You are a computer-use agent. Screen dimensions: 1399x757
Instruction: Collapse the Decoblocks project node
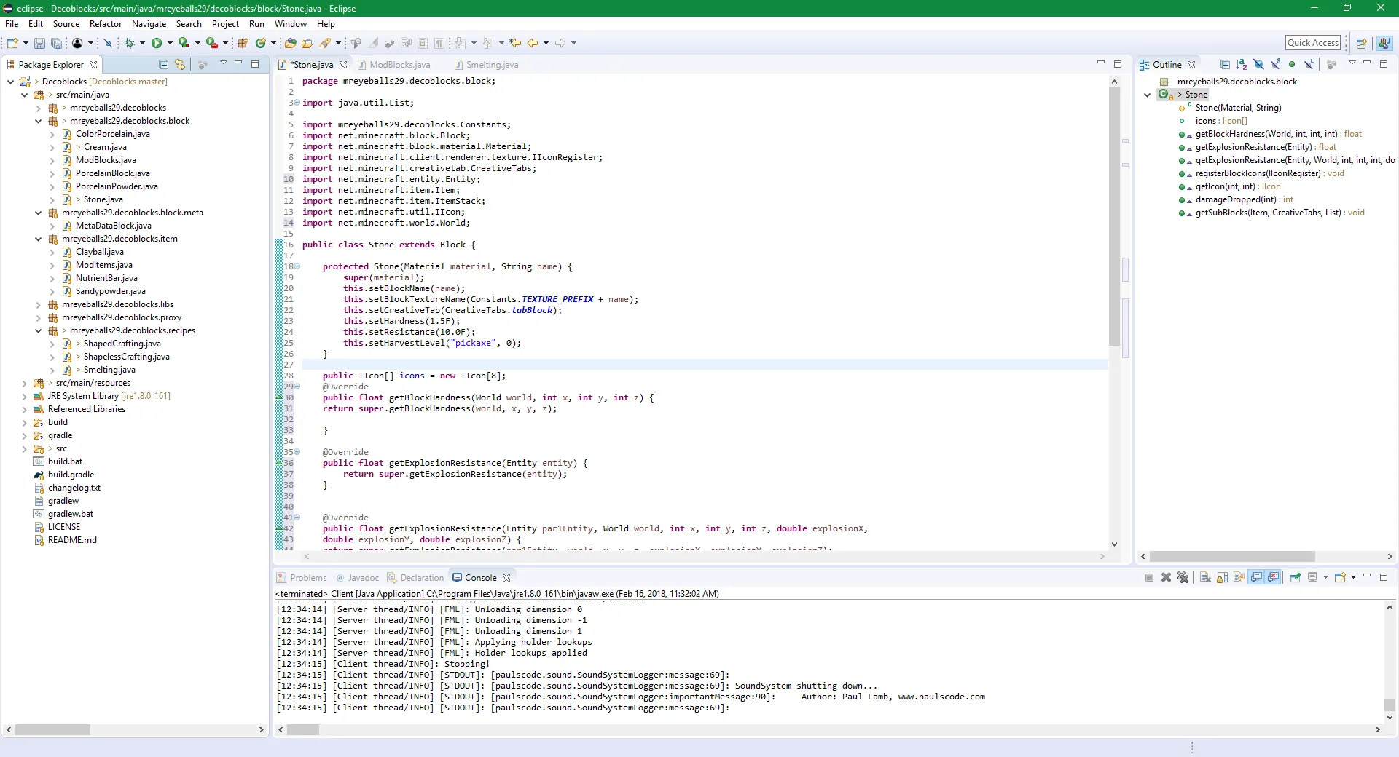coord(10,82)
